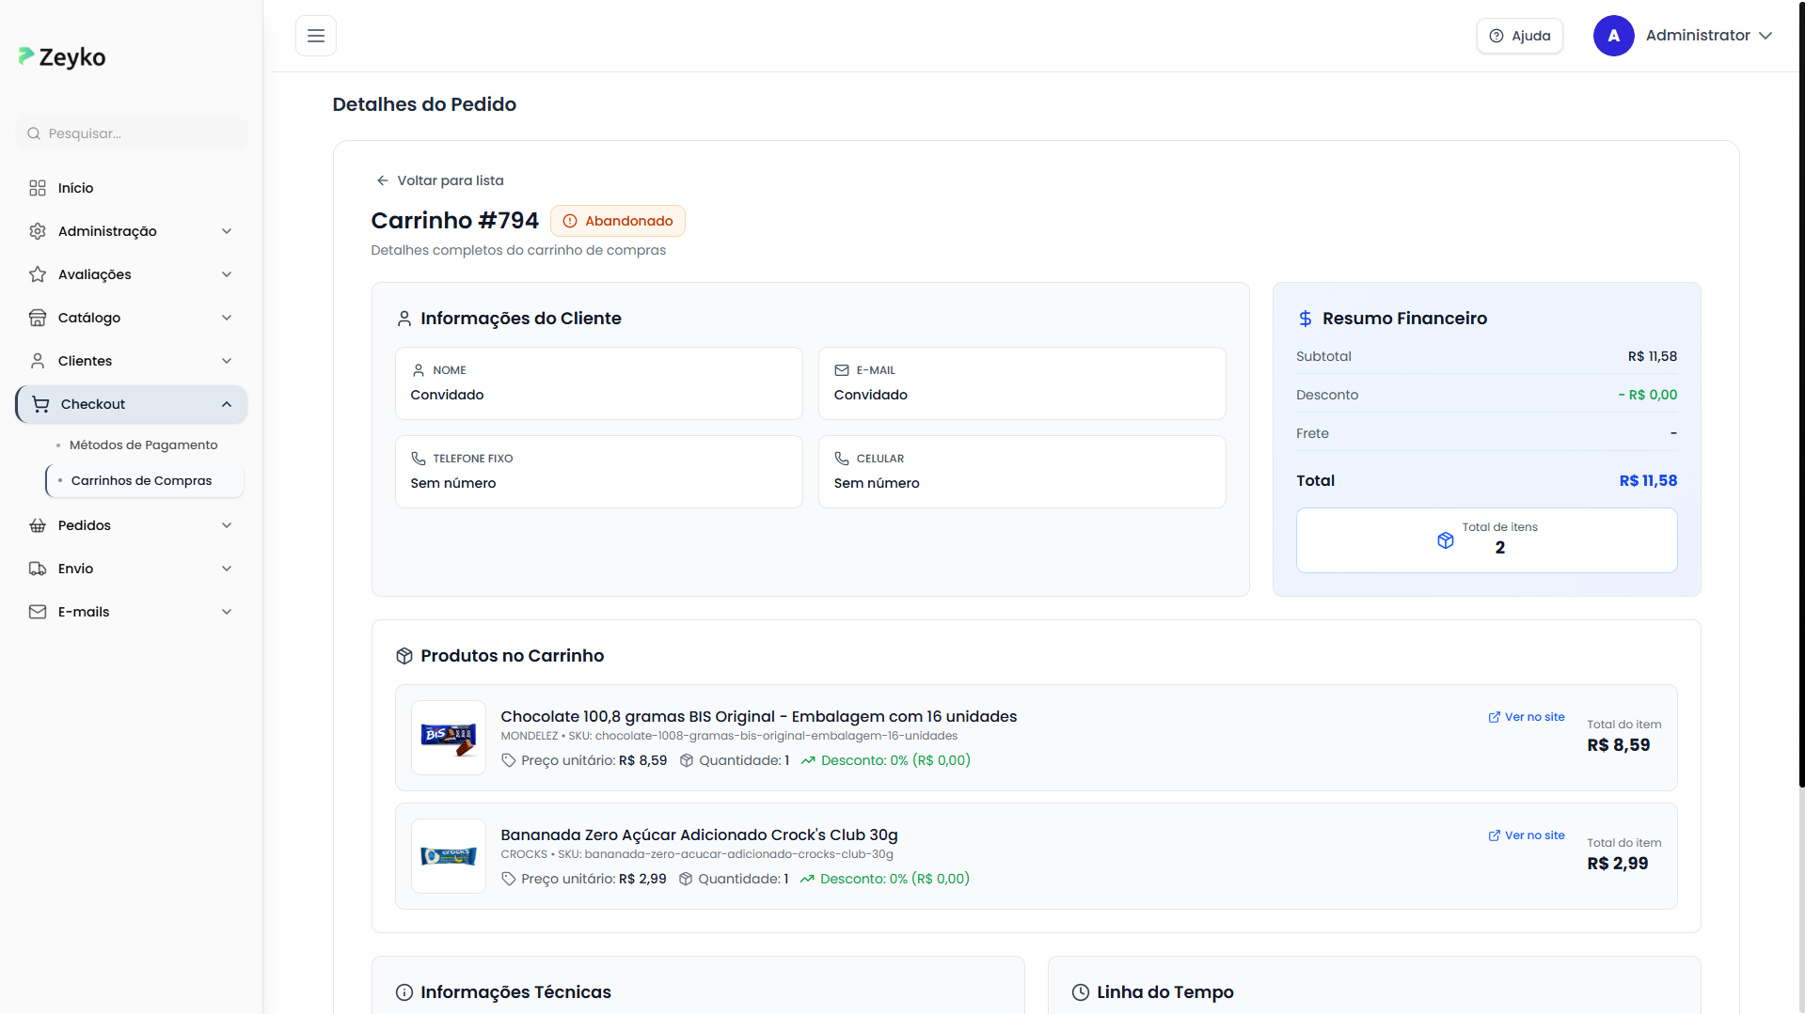Click the Total de itens box icon
The height and width of the screenshot is (1014, 1805).
tap(1446, 540)
